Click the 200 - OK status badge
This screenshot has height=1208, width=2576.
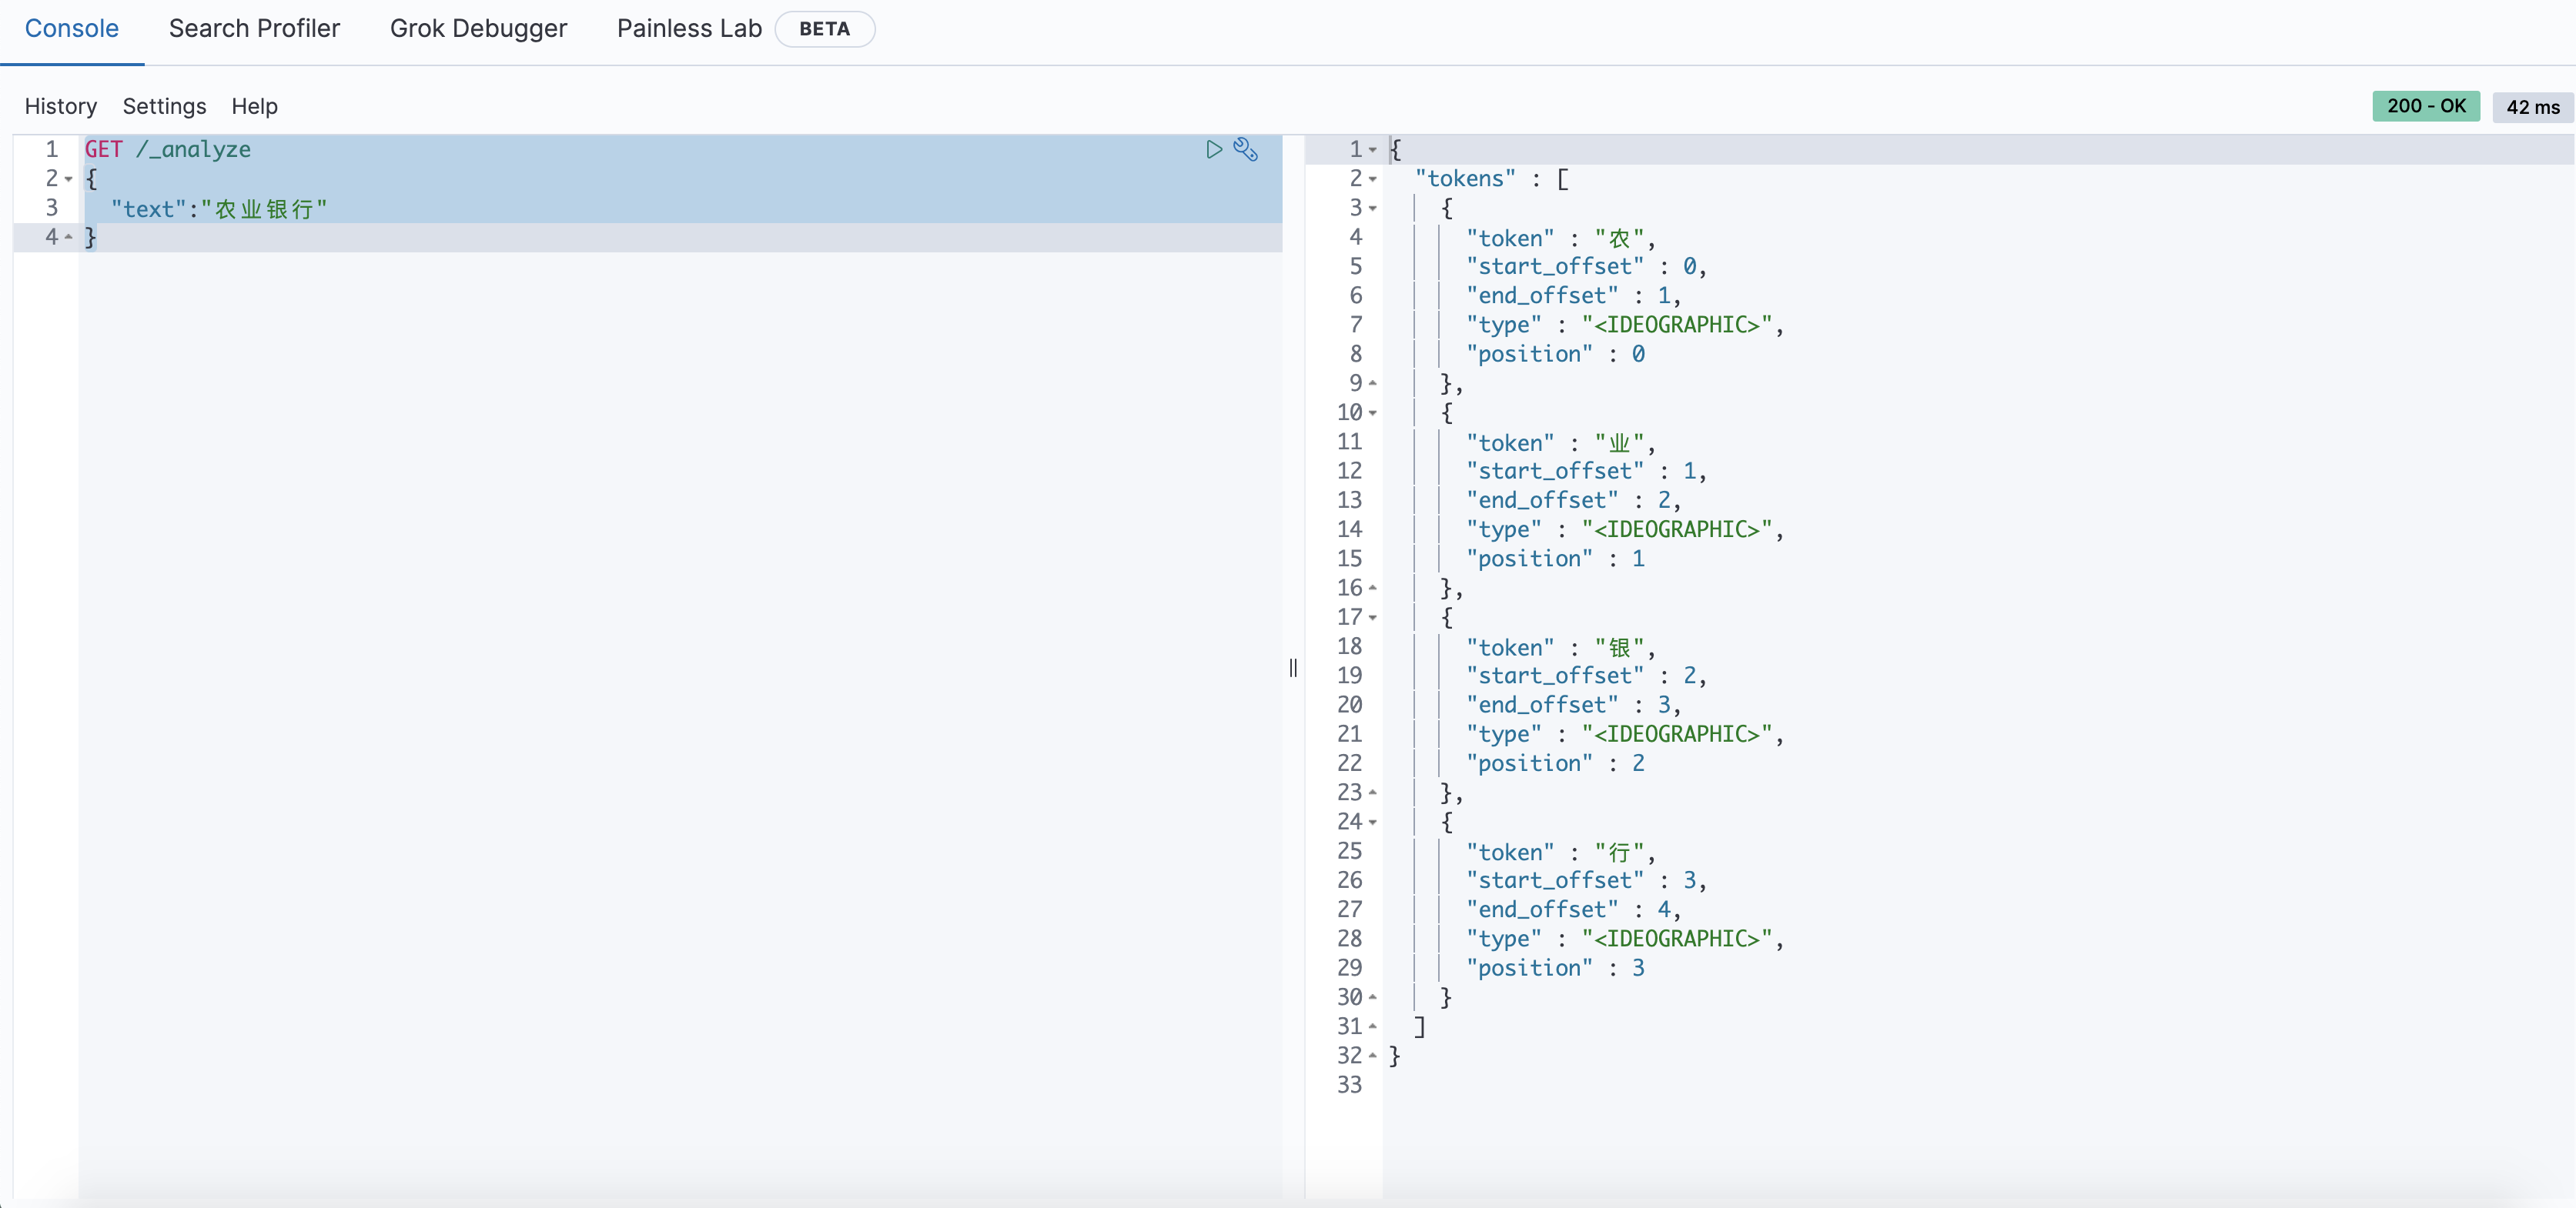(x=2425, y=106)
